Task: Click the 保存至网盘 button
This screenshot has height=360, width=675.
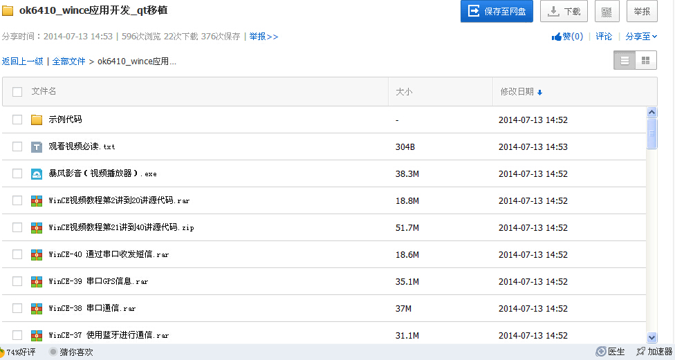Action: tap(497, 12)
